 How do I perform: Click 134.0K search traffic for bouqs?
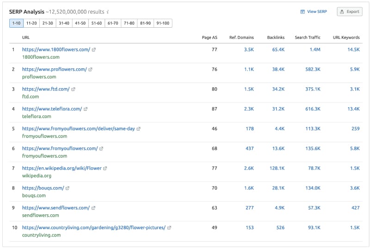click(313, 188)
